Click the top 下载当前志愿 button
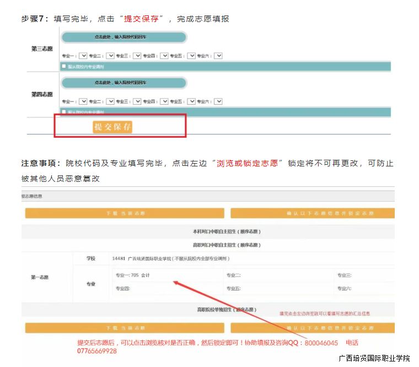Viewport: 419px width, 367px height. pyautogui.click(x=125, y=213)
